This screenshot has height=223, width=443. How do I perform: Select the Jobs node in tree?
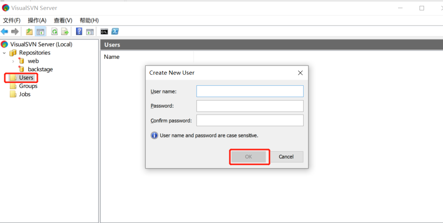[x=25, y=94]
